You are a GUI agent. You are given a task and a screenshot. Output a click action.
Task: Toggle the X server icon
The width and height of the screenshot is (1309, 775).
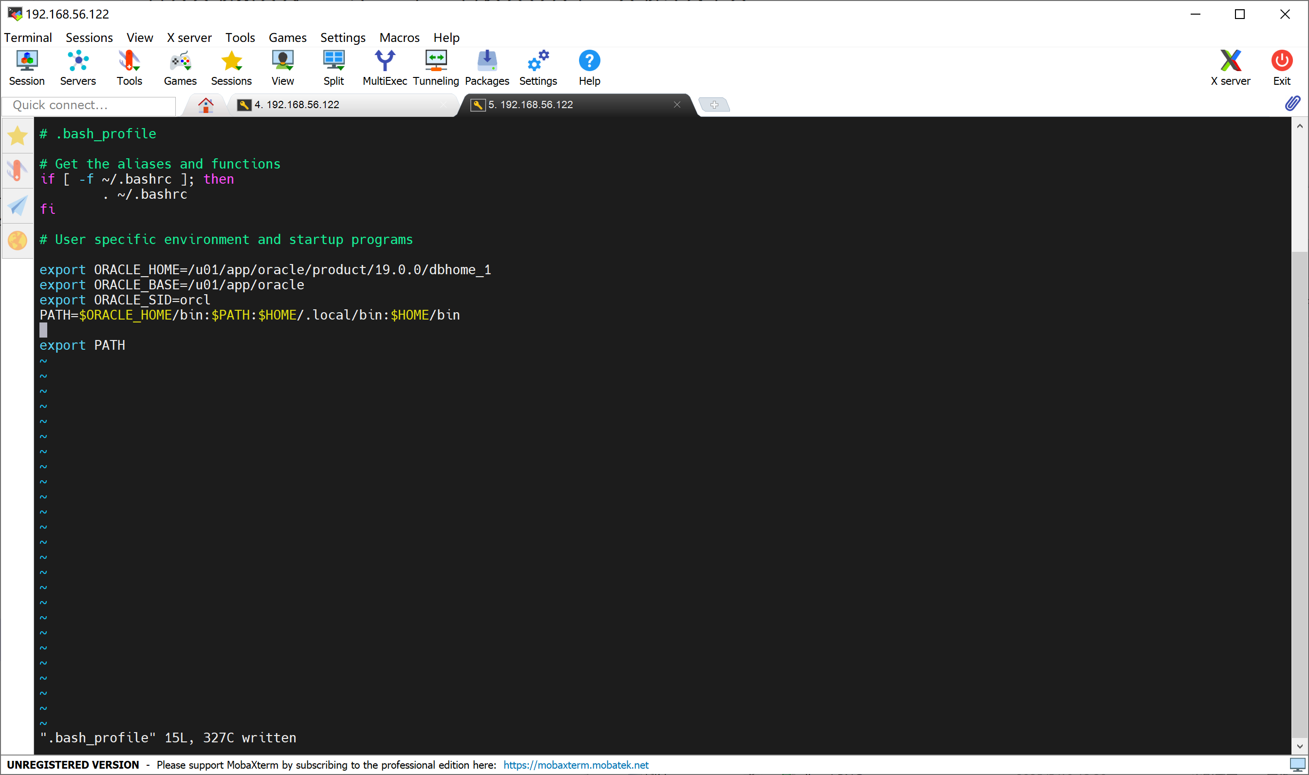(1230, 67)
